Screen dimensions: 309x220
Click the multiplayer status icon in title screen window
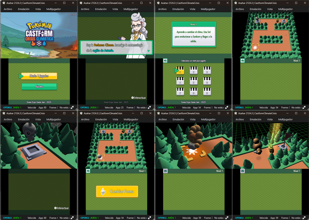pyautogui.click(x=72, y=107)
